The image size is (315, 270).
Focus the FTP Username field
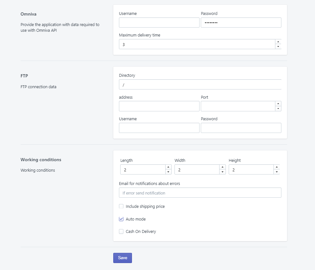coord(159,128)
